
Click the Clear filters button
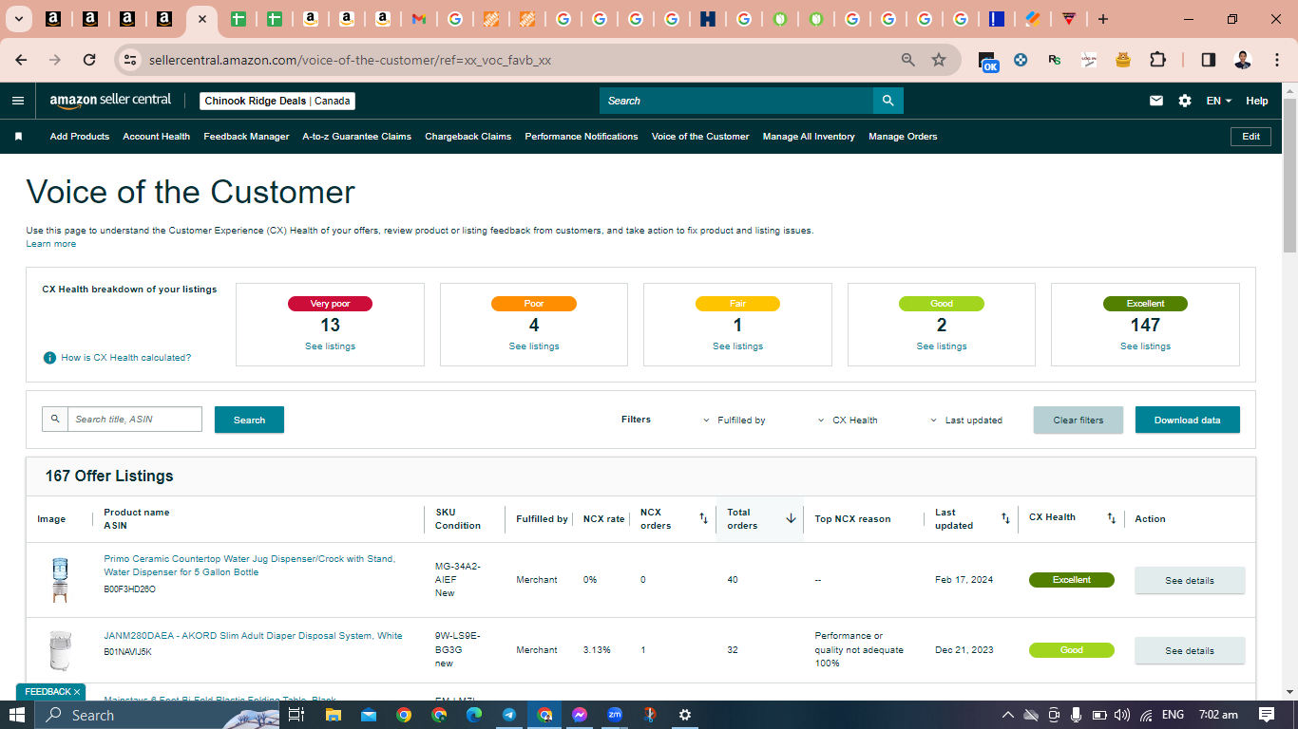(x=1078, y=420)
